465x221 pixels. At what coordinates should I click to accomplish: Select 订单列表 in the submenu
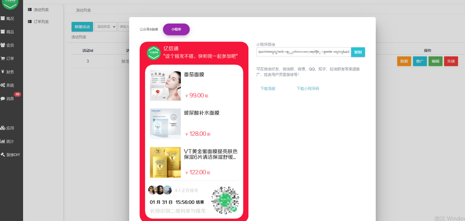coord(38,22)
